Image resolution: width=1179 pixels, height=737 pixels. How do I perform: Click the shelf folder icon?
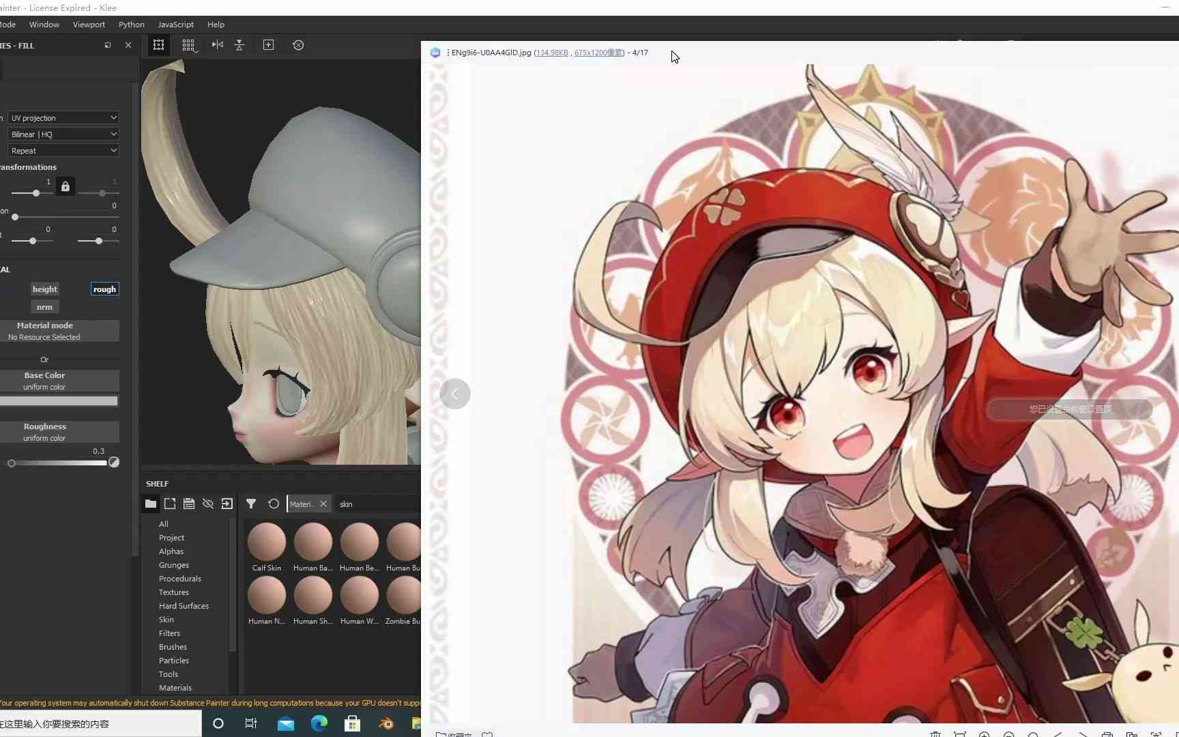(x=151, y=504)
